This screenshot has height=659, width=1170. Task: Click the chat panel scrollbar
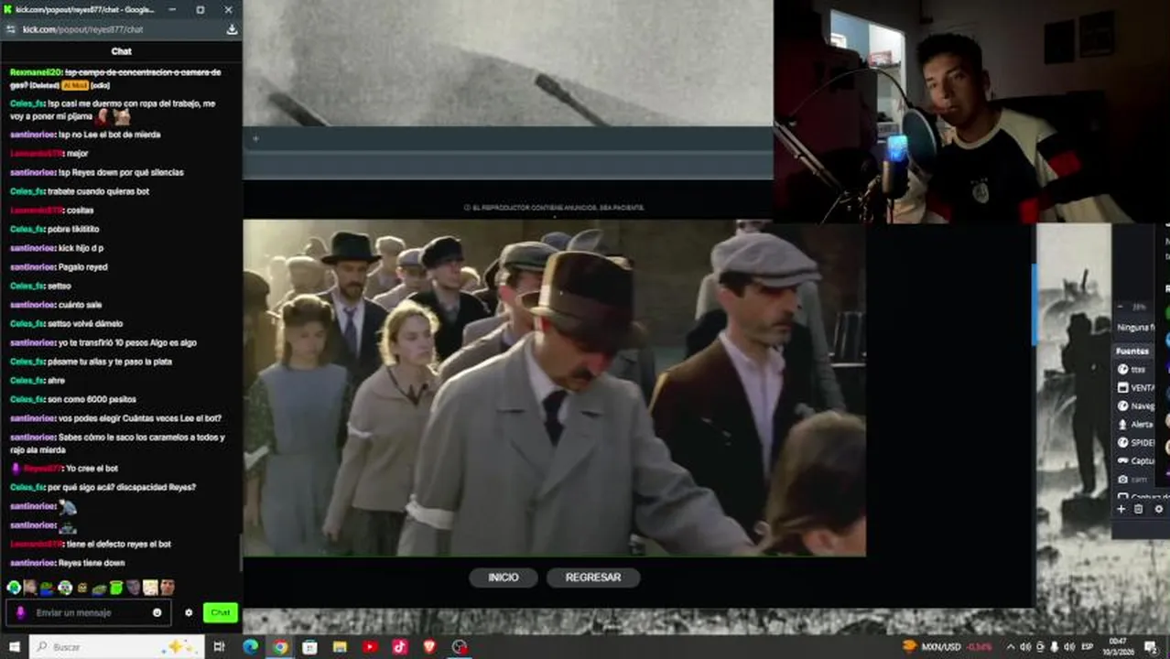pyautogui.click(x=239, y=551)
